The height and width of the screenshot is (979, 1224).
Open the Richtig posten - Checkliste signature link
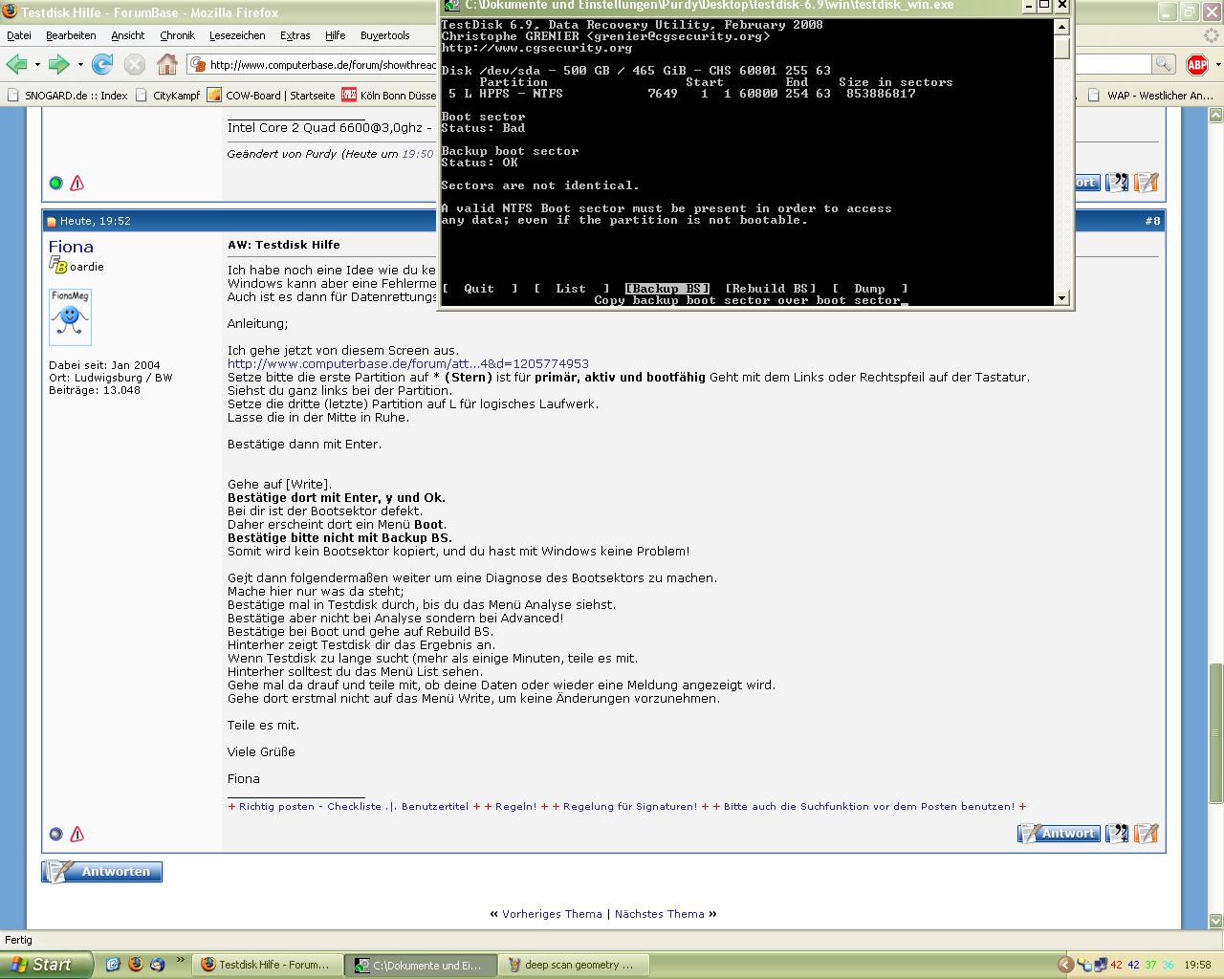pyautogui.click(x=310, y=807)
